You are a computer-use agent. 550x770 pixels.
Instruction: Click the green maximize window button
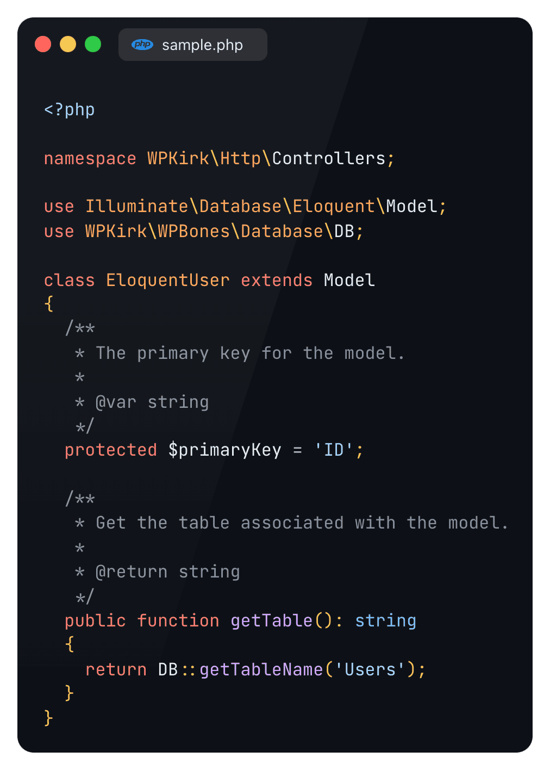[93, 44]
